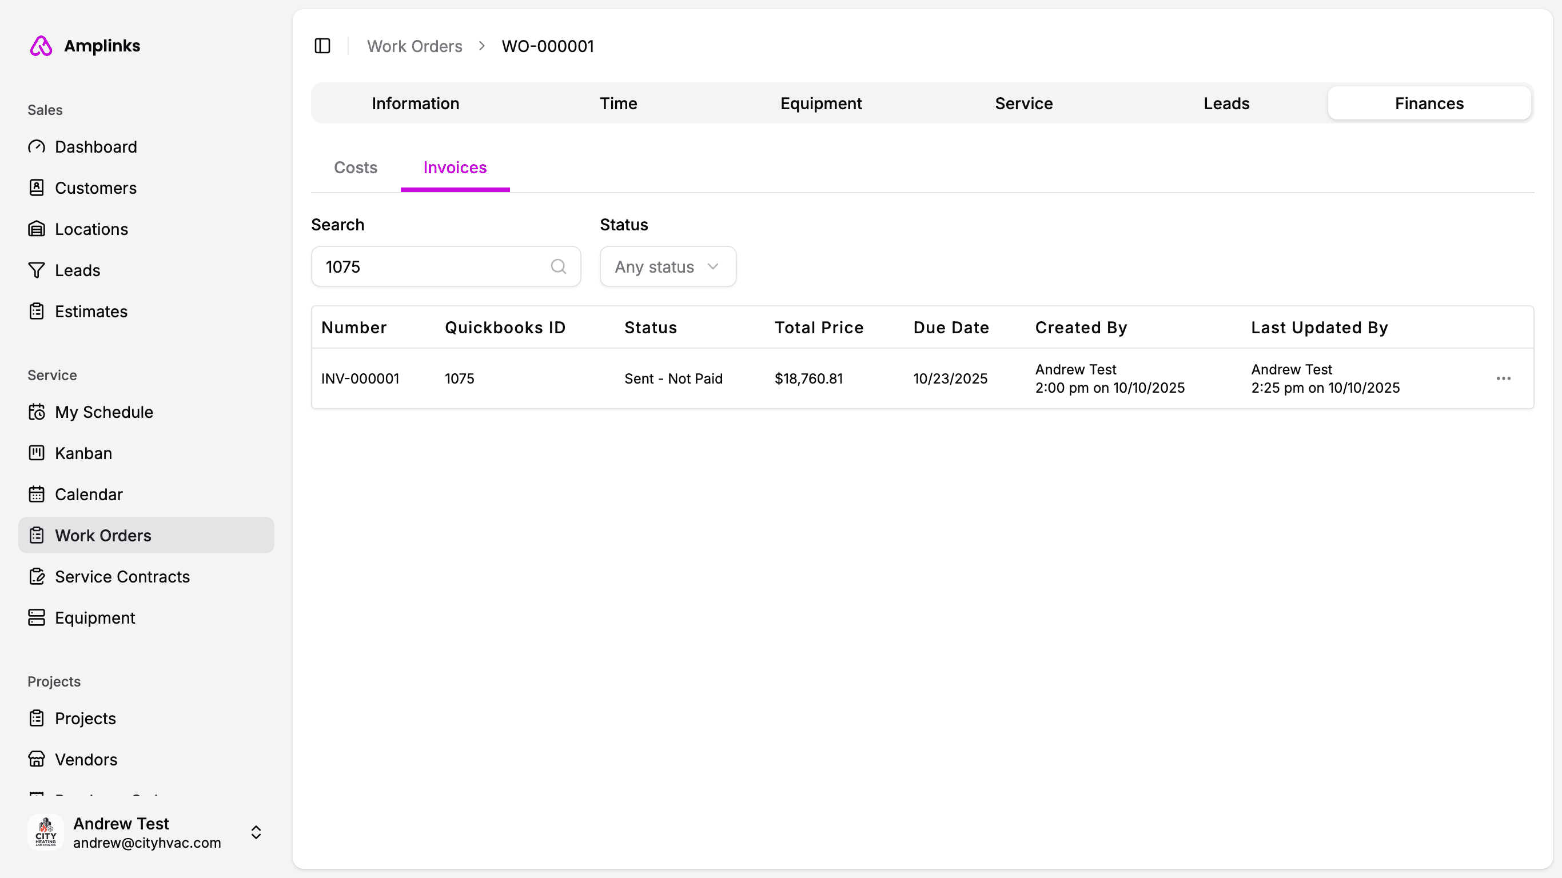Click the Kanban board icon
1562x878 pixels.
click(37, 453)
